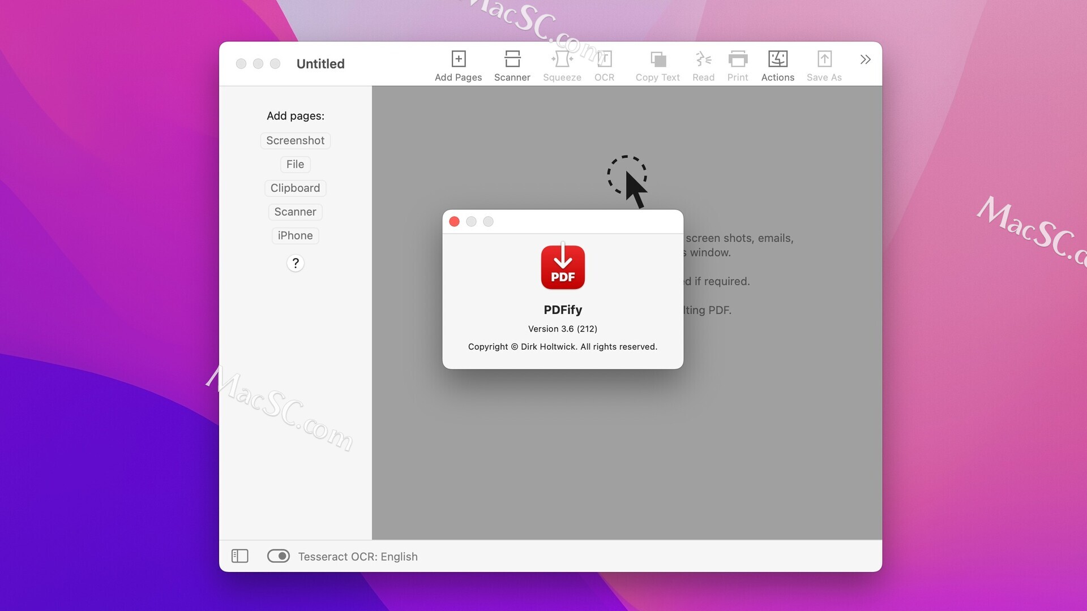Add pages from iPhone
This screenshot has width=1087, height=611.
pos(295,235)
